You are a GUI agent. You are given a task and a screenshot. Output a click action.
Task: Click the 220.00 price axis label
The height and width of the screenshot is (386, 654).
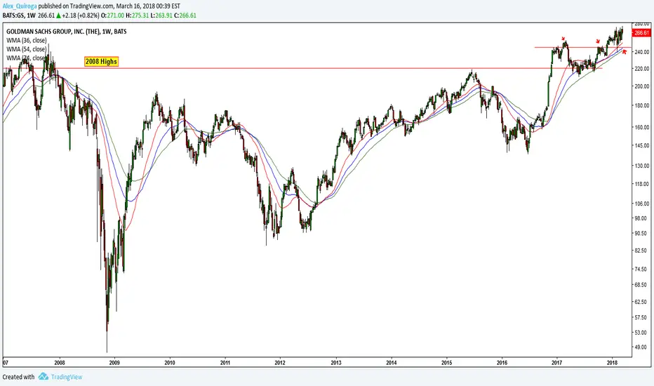pyautogui.click(x=641, y=69)
